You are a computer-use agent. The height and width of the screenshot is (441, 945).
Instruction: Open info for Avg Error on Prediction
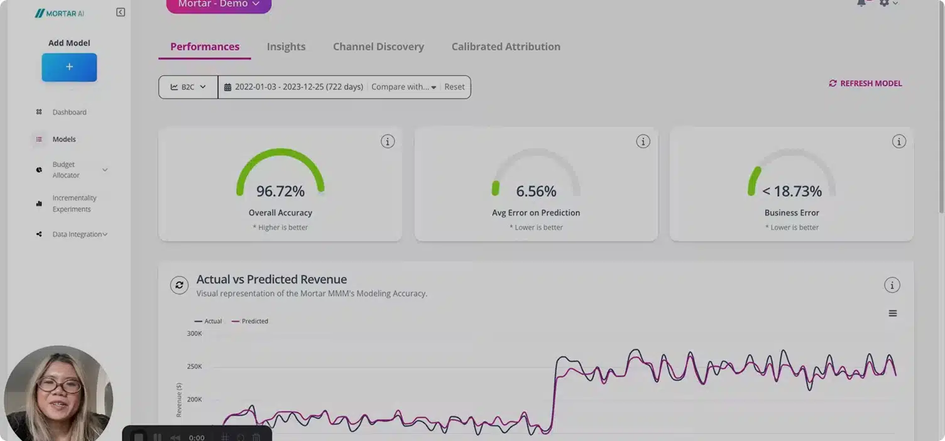point(643,141)
